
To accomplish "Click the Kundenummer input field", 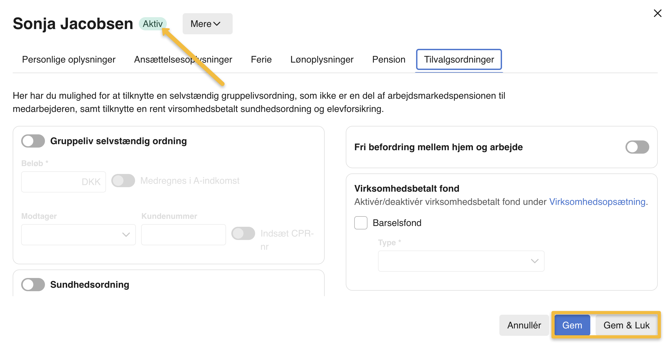I will 183,235.
